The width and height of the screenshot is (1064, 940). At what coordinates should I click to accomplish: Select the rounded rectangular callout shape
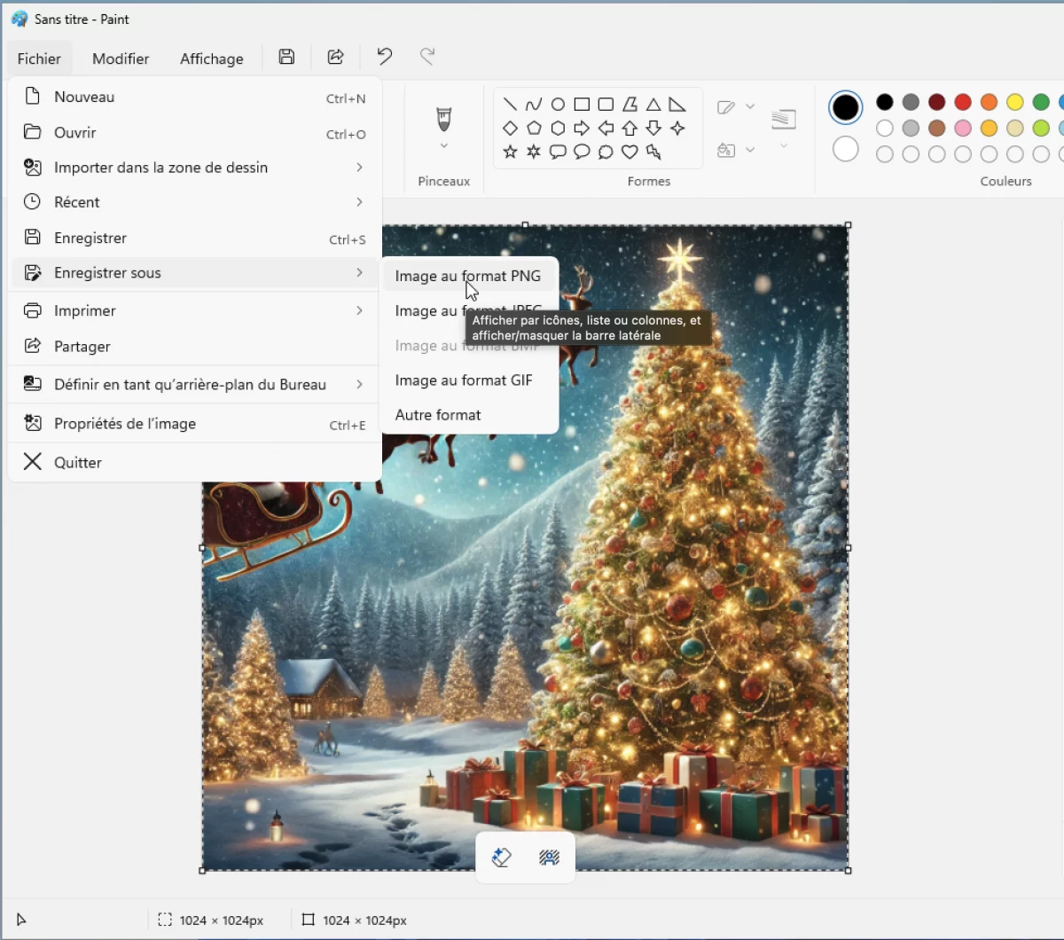click(x=558, y=152)
